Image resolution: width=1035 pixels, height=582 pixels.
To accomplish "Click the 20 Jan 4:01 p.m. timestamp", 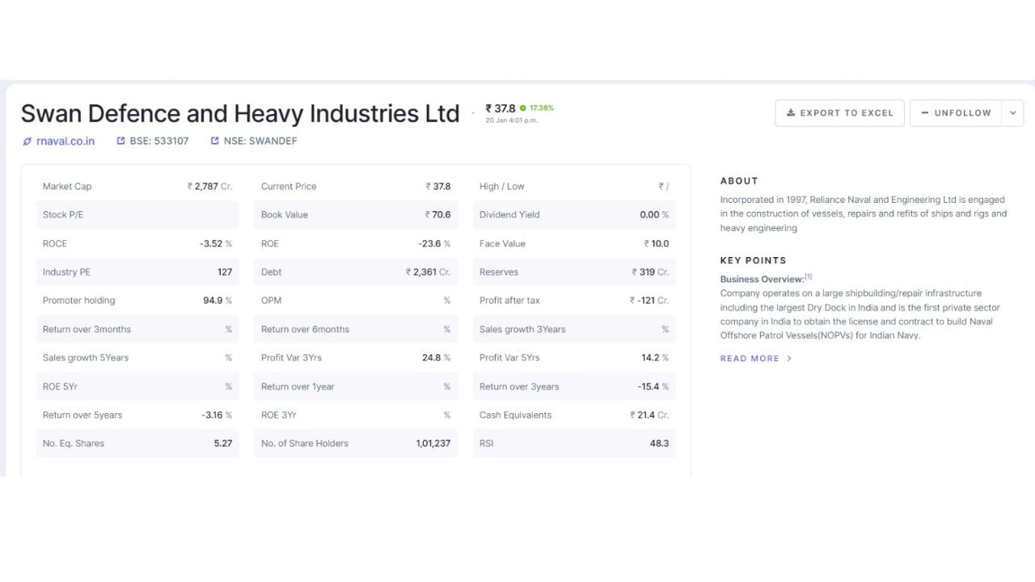I will tap(511, 120).
